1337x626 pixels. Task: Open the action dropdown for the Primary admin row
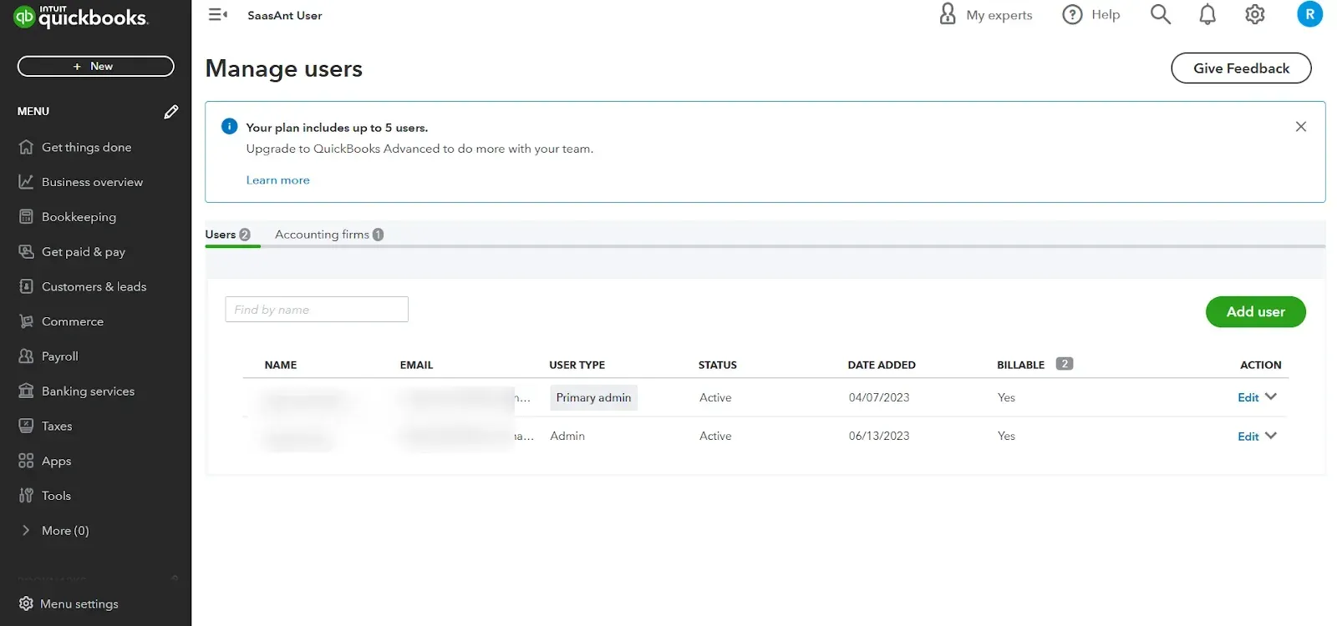pyautogui.click(x=1271, y=397)
